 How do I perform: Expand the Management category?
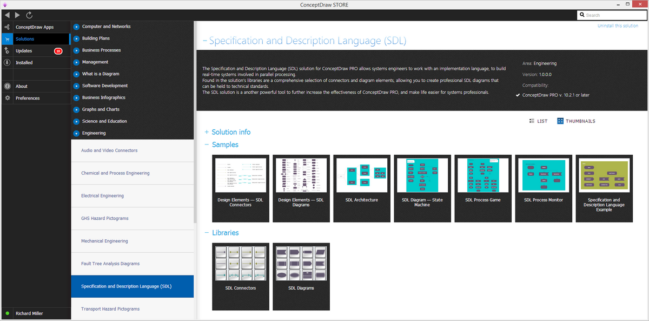tap(77, 62)
